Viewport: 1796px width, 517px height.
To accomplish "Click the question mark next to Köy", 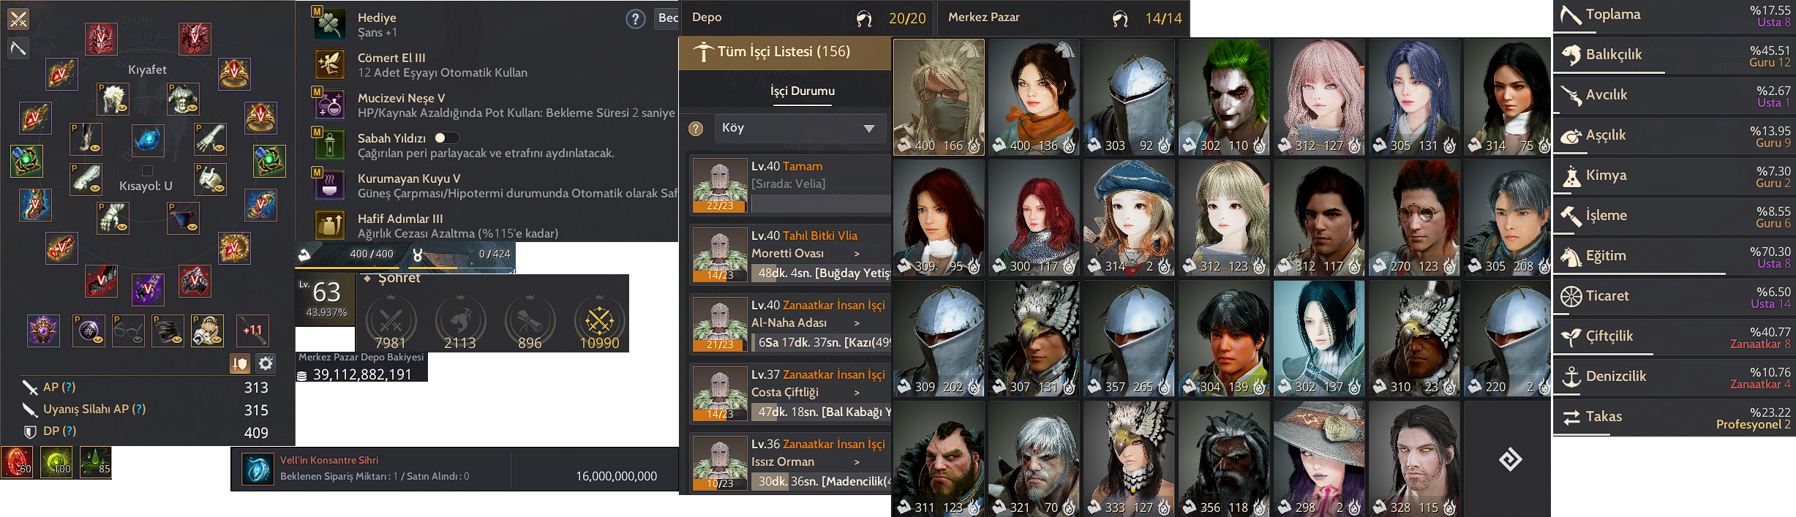I will pyautogui.click(x=696, y=129).
